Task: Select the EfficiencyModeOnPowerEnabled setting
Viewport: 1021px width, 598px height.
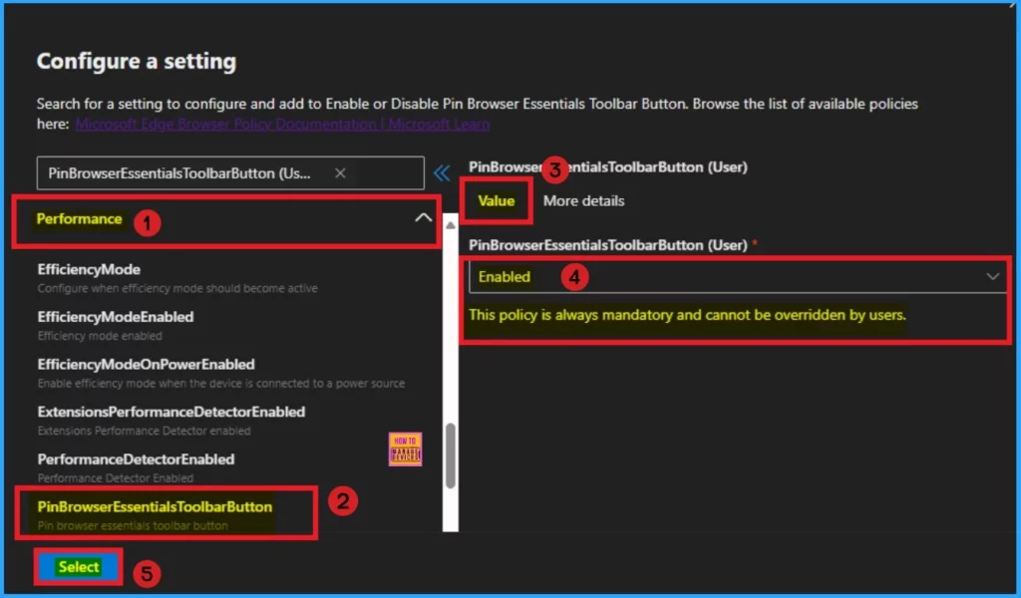Action: click(x=146, y=365)
